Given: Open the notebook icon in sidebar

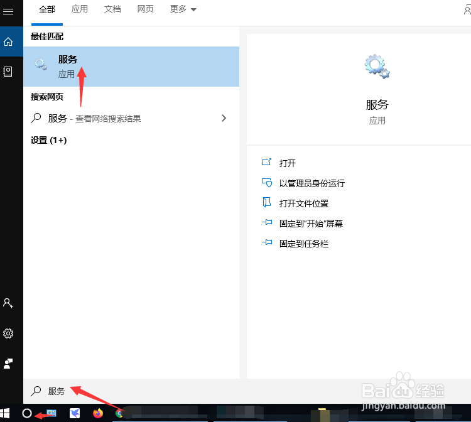Looking at the screenshot, I should coord(8,72).
